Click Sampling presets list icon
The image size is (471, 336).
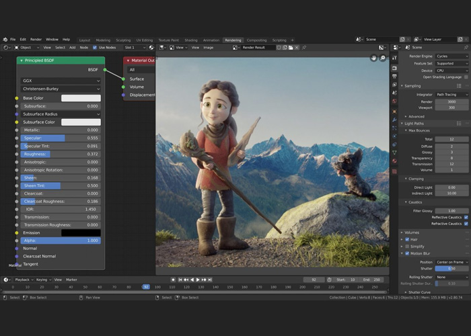pyautogui.click(x=459, y=86)
